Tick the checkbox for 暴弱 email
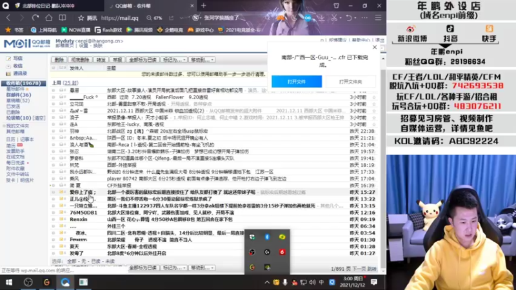The image size is (516, 290). tap(54, 90)
